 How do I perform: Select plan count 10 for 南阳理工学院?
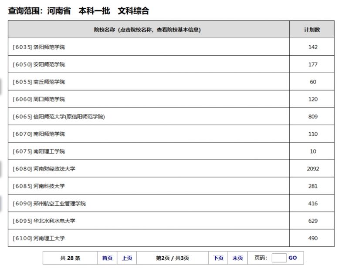[x=313, y=151]
